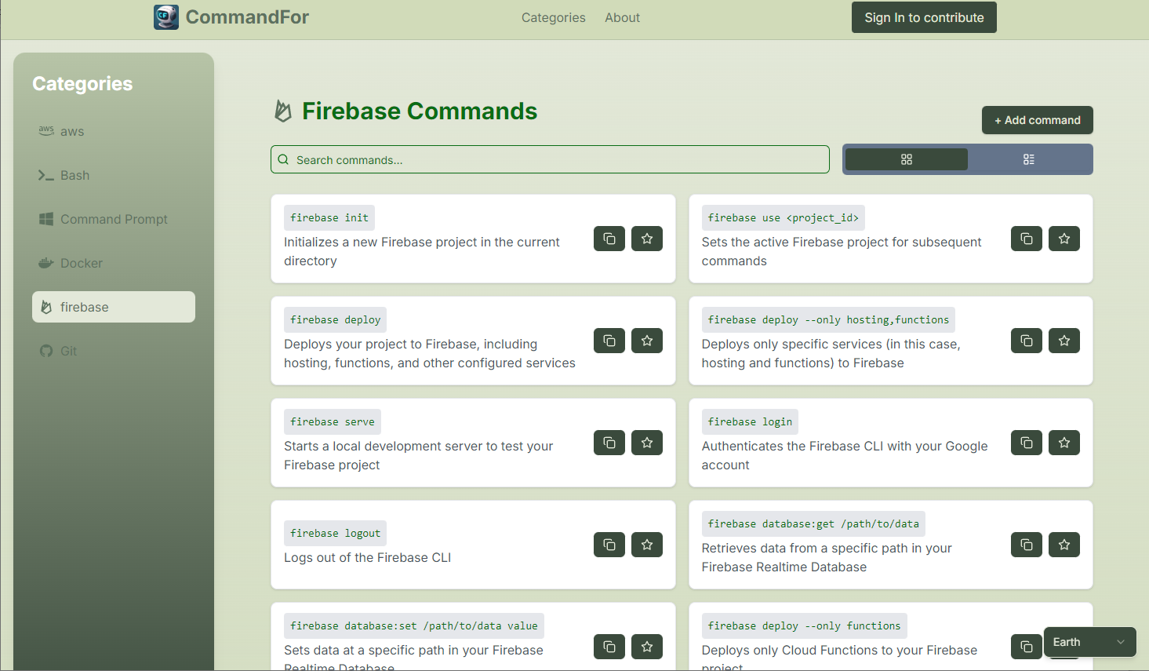Copy the 'firebase logout' command
The width and height of the screenshot is (1149, 671).
point(609,545)
